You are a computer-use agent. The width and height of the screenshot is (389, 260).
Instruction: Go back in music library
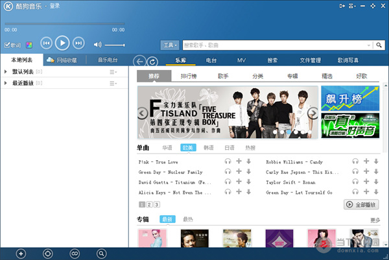[x=139, y=62]
